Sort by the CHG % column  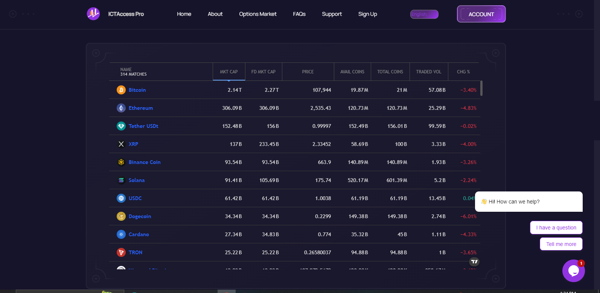click(x=463, y=71)
